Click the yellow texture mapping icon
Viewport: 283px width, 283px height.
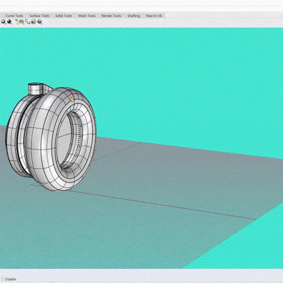tap(22, 22)
